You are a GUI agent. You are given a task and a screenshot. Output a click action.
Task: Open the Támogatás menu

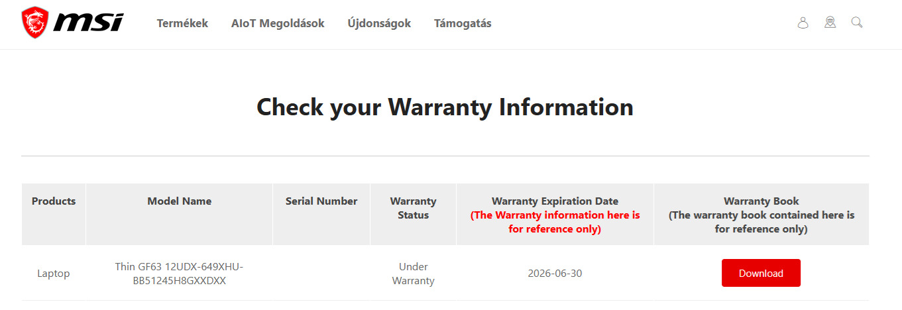tap(463, 23)
